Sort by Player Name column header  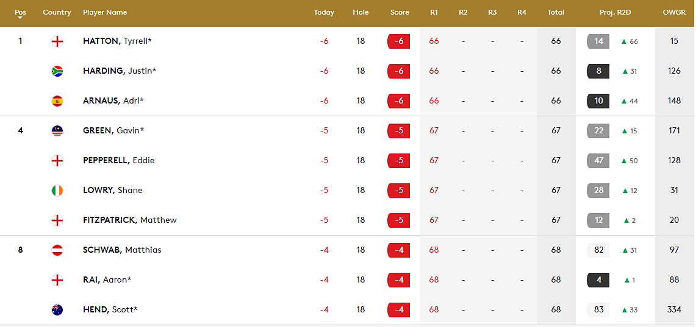[x=104, y=12]
